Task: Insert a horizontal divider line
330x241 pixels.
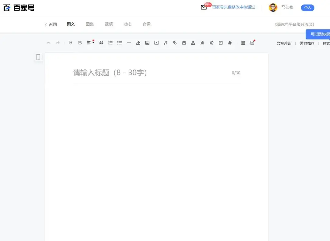Action: click(x=129, y=43)
